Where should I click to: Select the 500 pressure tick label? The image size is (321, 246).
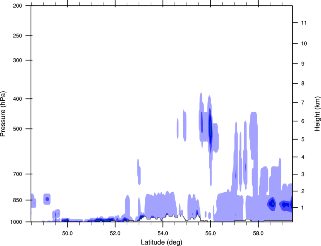coord(17,129)
